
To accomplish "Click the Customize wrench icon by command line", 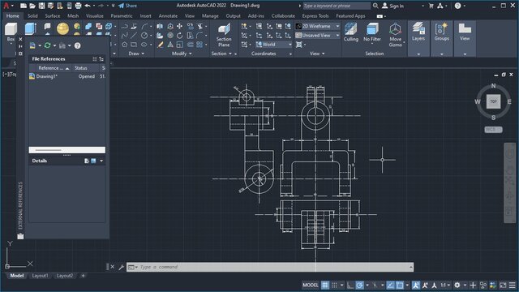I will click(x=121, y=267).
